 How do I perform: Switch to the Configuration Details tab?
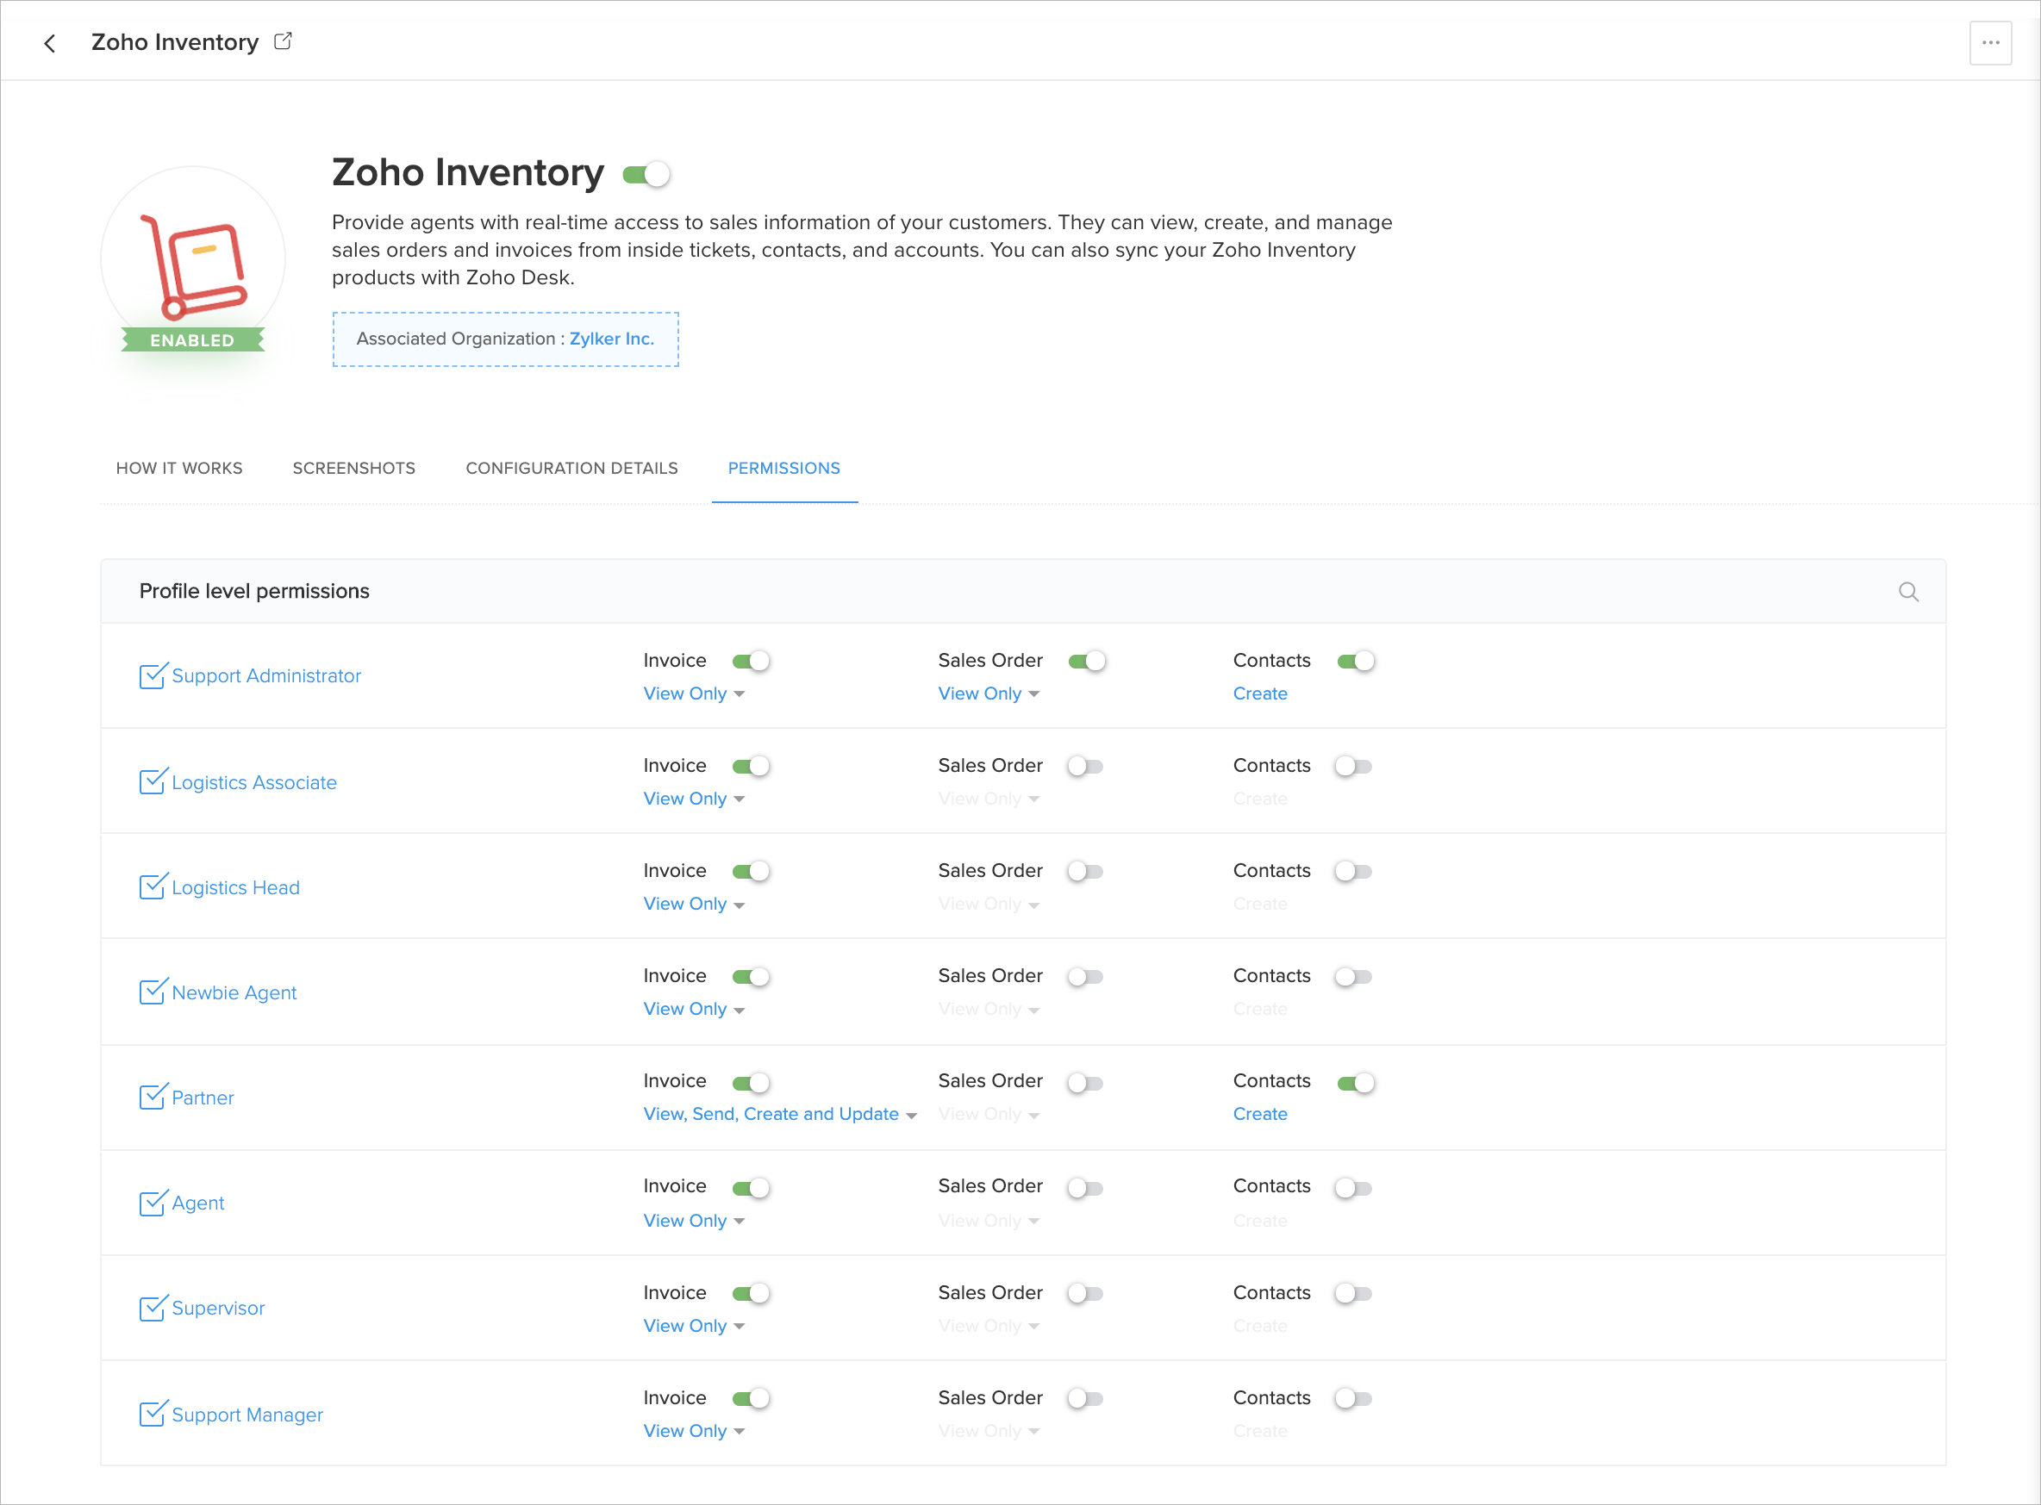[571, 469]
